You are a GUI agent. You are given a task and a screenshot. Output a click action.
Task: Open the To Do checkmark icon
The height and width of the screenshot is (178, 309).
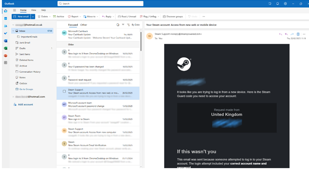point(5,33)
